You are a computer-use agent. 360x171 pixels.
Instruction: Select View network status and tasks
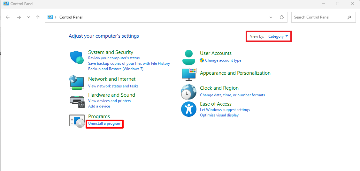[113, 86]
